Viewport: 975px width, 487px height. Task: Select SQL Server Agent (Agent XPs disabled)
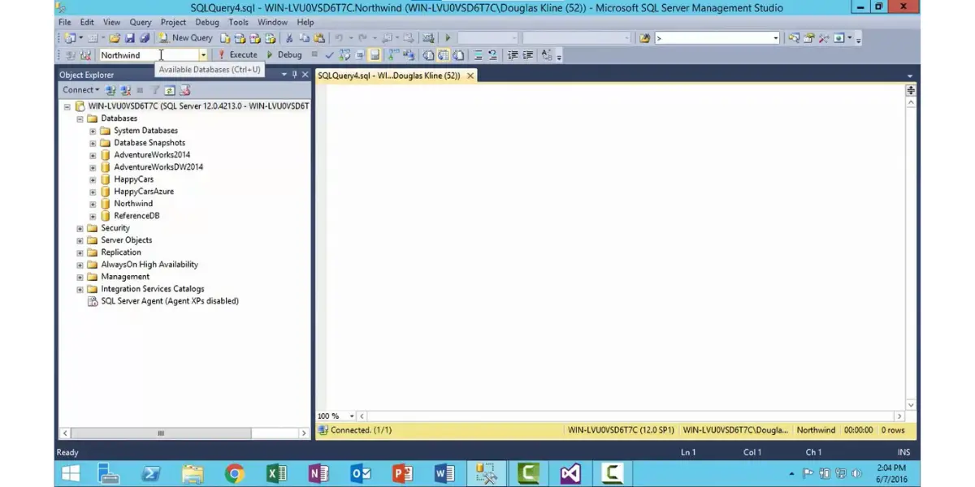170,301
